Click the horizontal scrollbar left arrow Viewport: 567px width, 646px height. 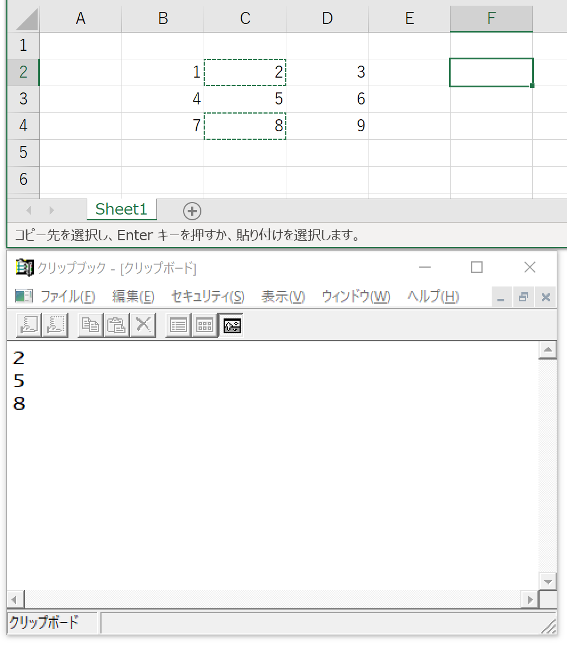point(15,599)
